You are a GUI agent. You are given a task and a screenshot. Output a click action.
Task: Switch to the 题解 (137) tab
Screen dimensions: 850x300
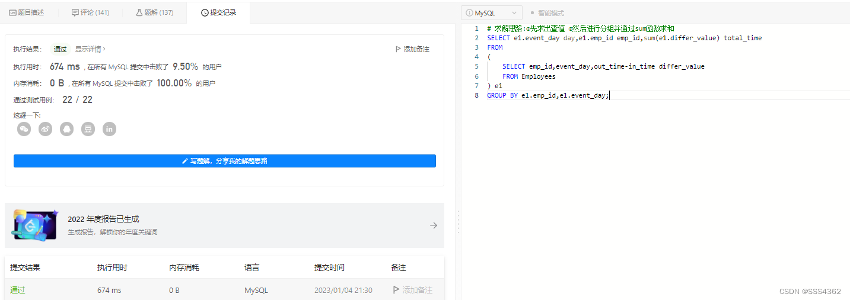click(x=154, y=12)
